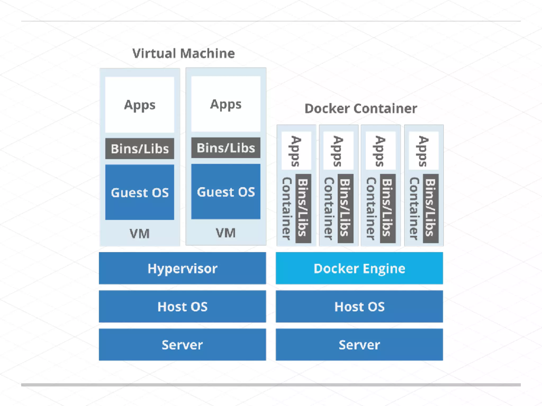Click the Host OS block under Hypervisor
The height and width of the screenshot is (406, 542).
182,307
